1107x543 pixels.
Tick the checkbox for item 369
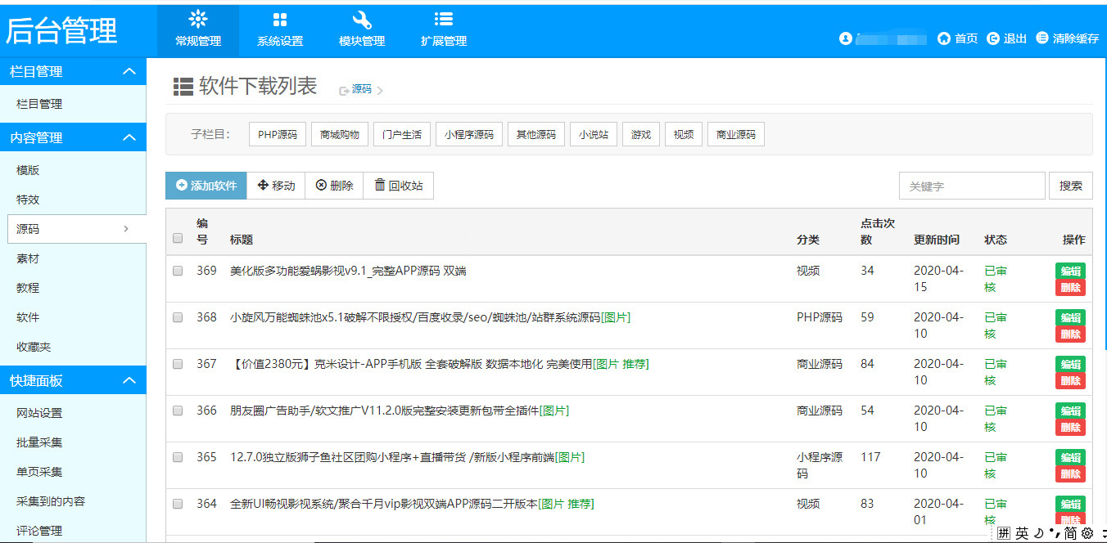(x=178, y=271)
